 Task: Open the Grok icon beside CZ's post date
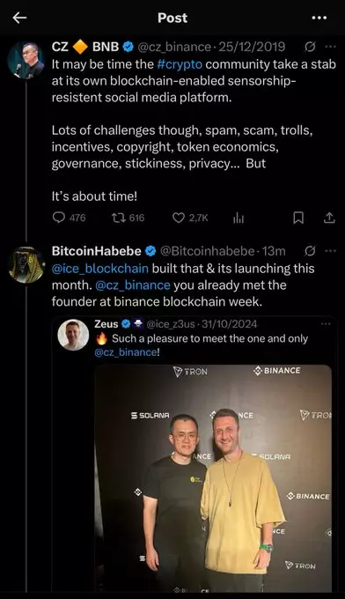(311, 47)
